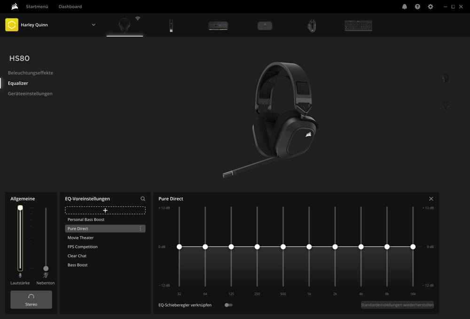Click the 4k EQ slider handle
This screenshot has height=319, width=470.
tap(361, 247)
